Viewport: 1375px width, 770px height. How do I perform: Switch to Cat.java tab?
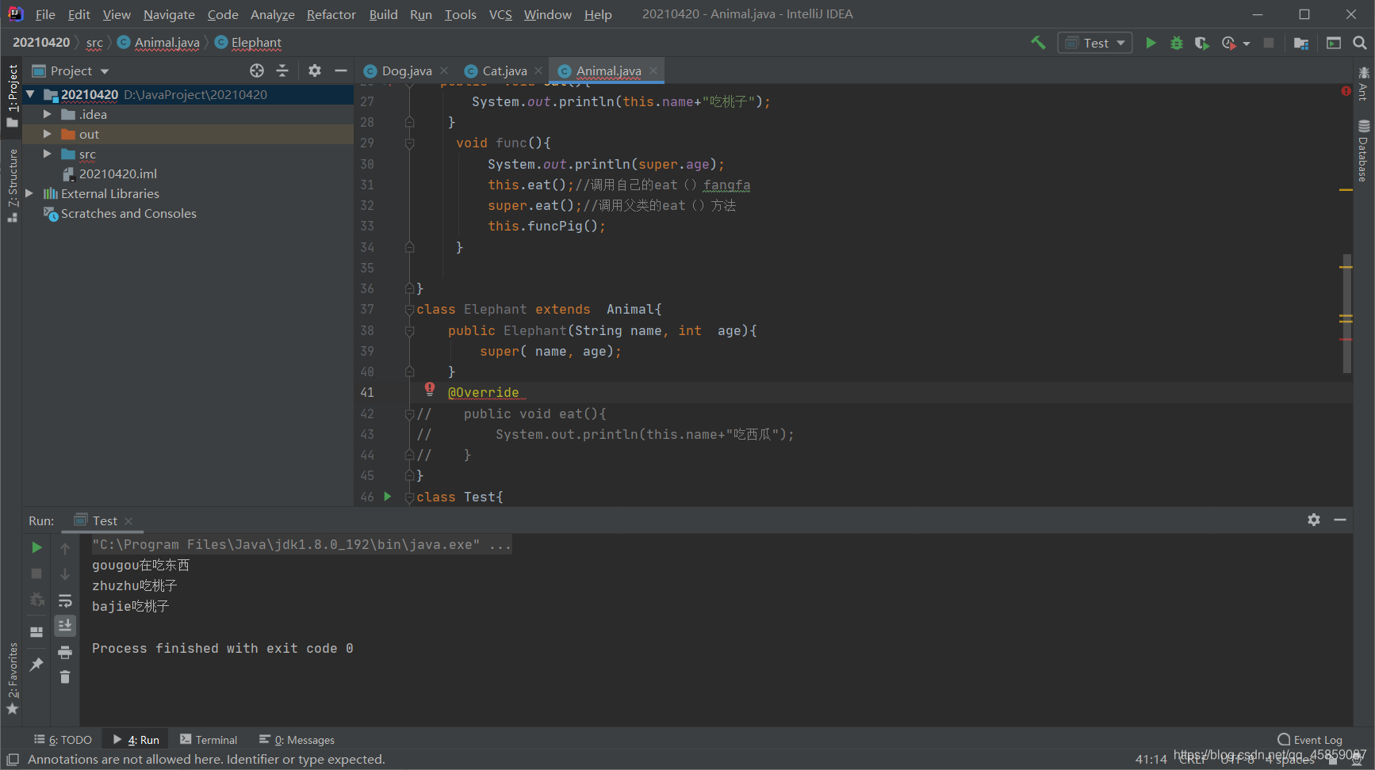pyautogui.click(x=504, y=71)
